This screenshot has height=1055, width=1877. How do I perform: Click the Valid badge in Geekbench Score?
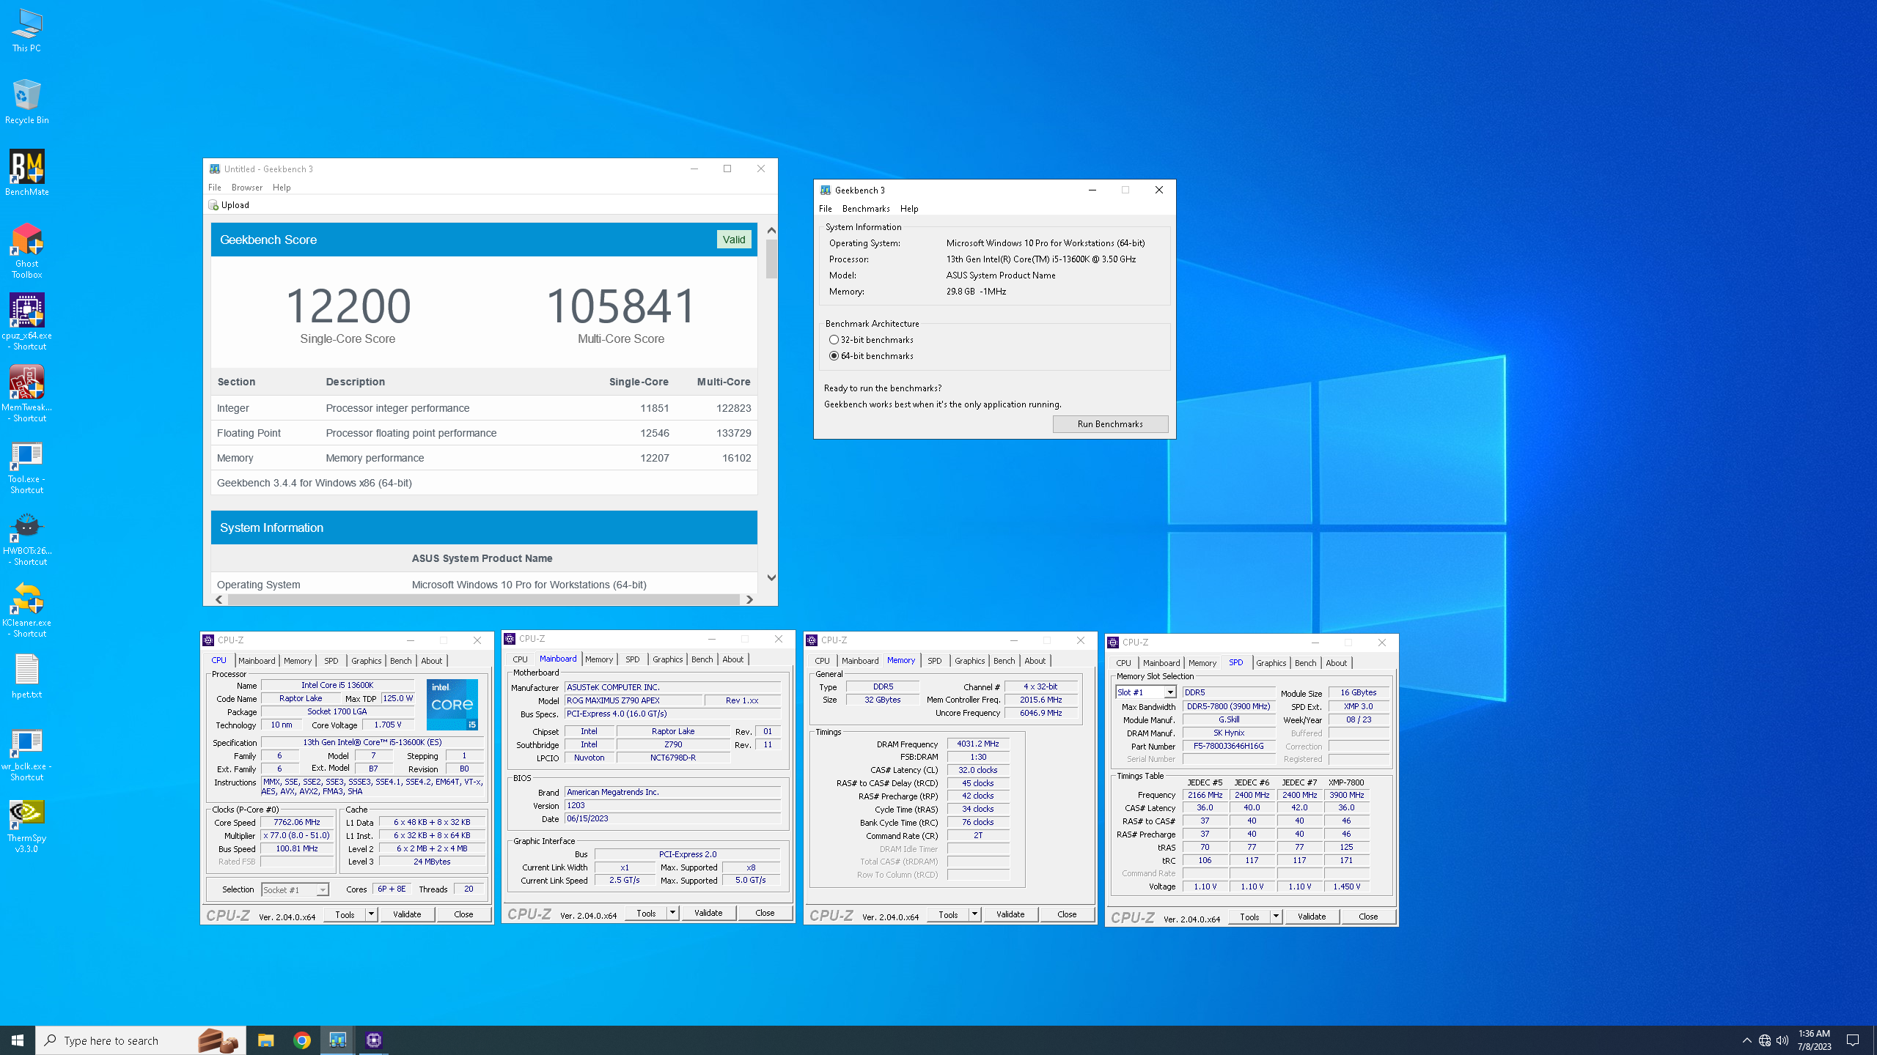pos(734,240)
